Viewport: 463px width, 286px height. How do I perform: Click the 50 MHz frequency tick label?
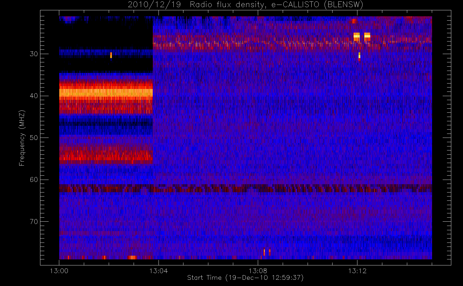pyautogui.click(x=34, y=138)
